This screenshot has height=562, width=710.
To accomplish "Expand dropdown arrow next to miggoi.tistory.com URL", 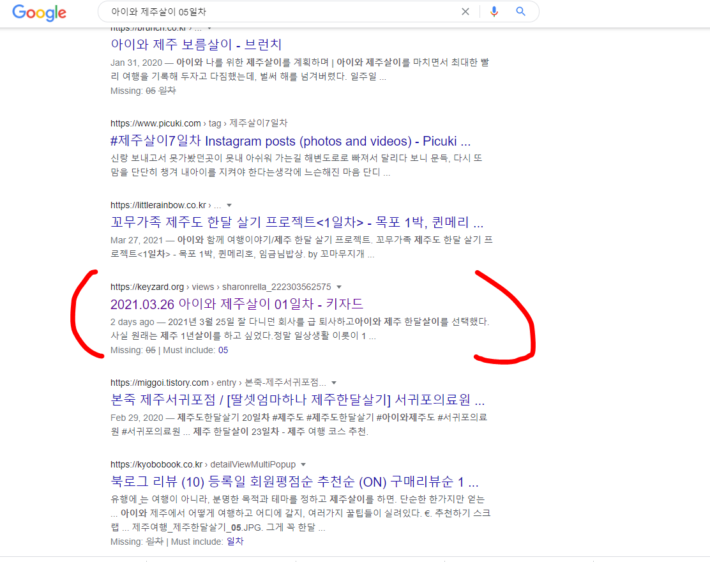I will [334, 383].
